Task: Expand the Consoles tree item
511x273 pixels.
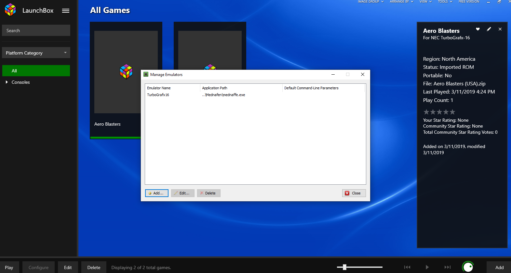Action: 7,82
